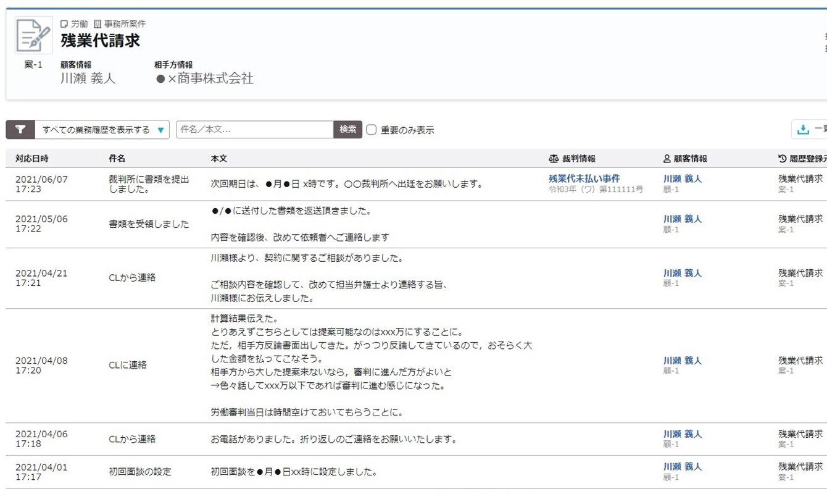Click the history icon beside 履歴登録元

pyautogui.click(x=783, y=159)
